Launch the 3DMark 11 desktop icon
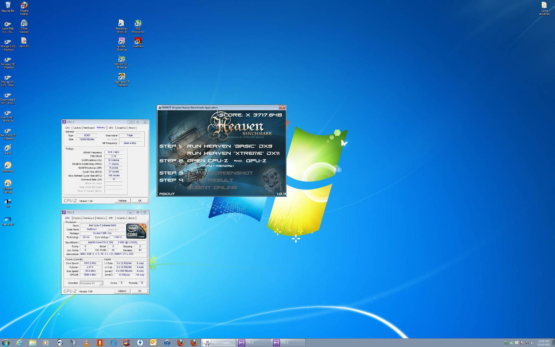Viewport: 555px width, 347px height. pos(8,167)
